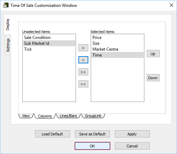Open the GroupLink tab
177x154 pixels.
(93, 116)
